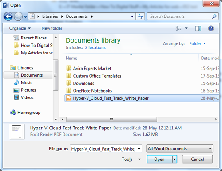Click in the Search Documents field
Viewport: 222px width, 171px height.
click(180, 16)
